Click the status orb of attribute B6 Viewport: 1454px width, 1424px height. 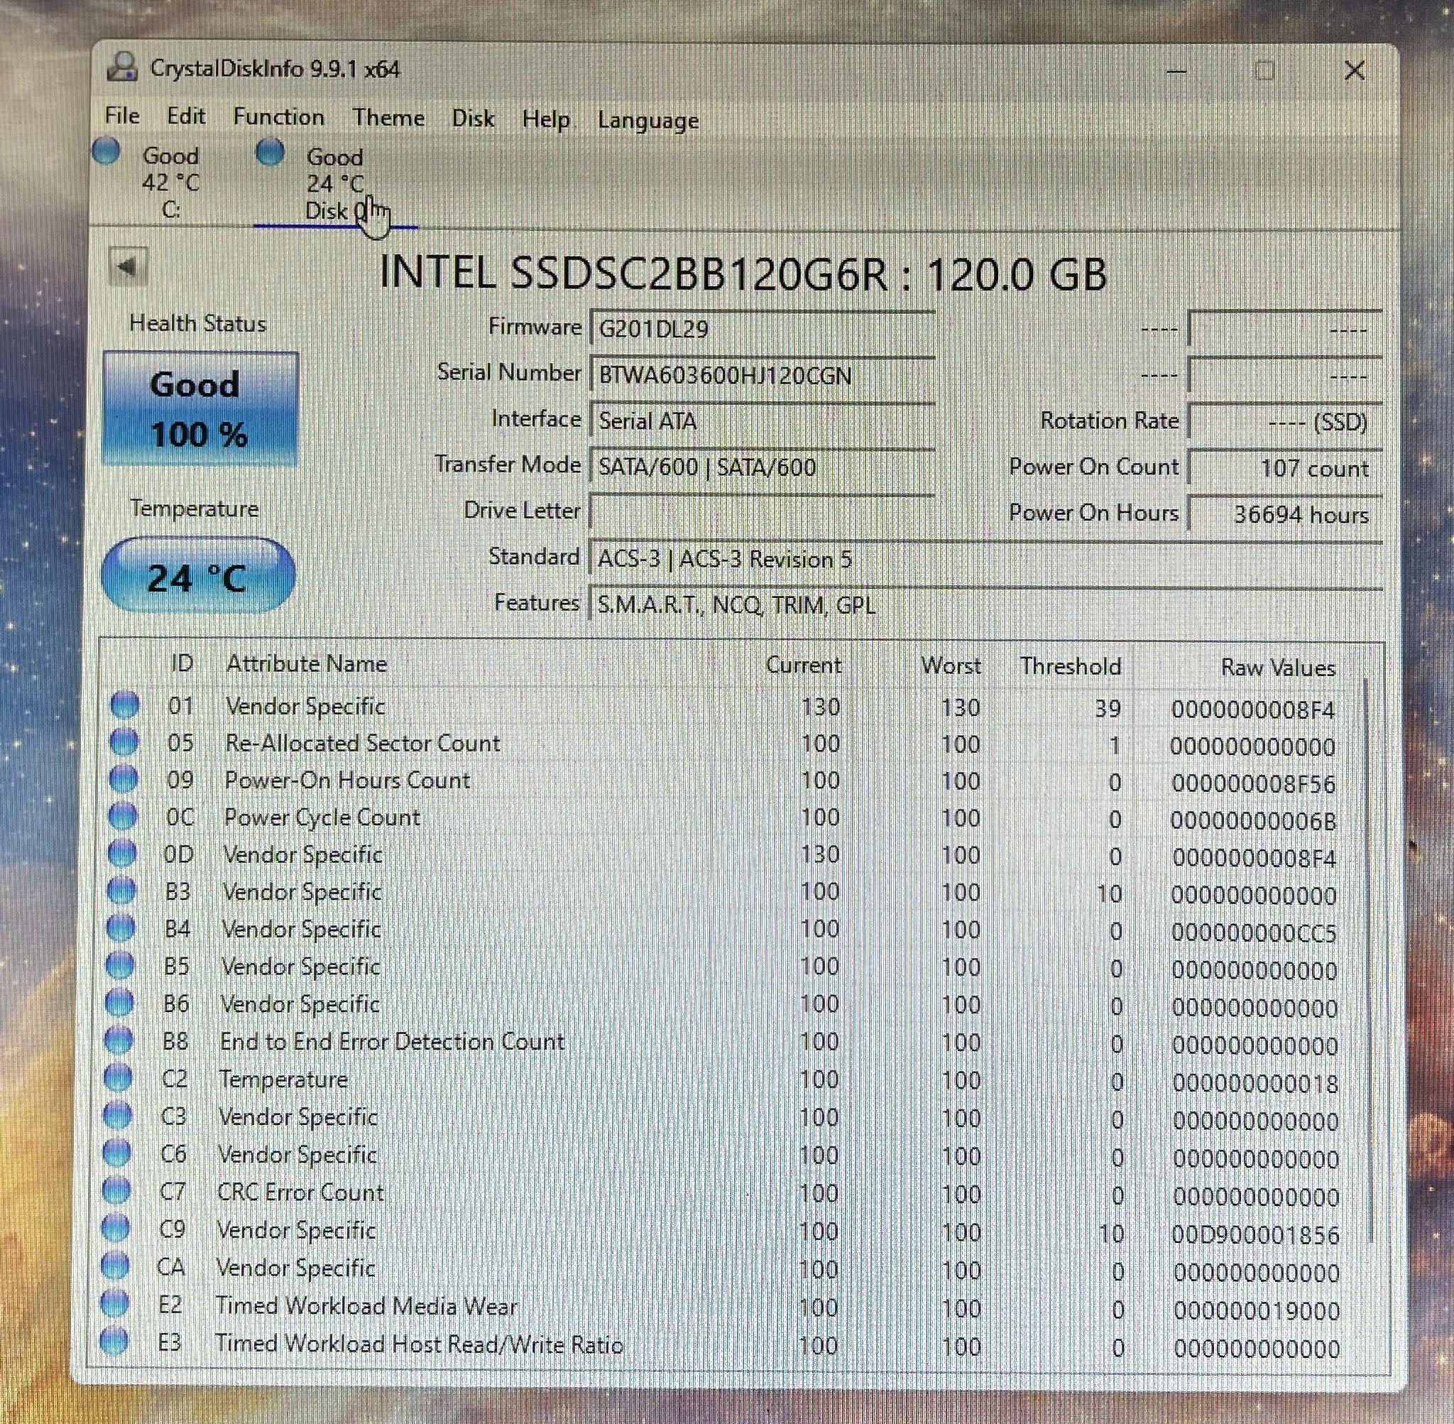119,1002
